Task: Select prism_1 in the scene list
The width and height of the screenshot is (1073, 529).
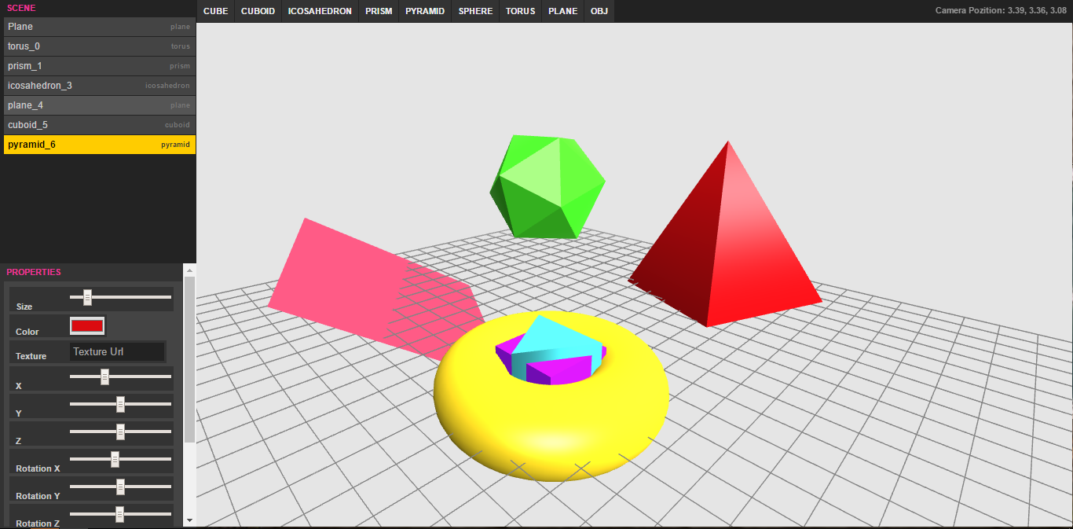Action: [100, 66]
